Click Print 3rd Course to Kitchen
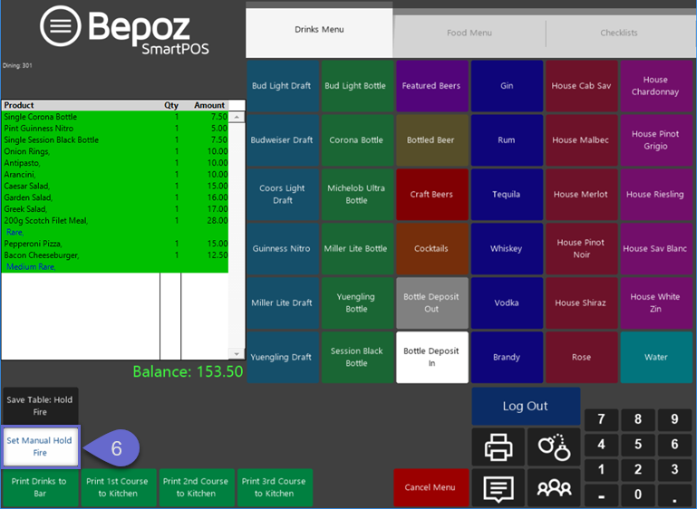This screenshot has width=697, height=509. [x=275, y=487]
